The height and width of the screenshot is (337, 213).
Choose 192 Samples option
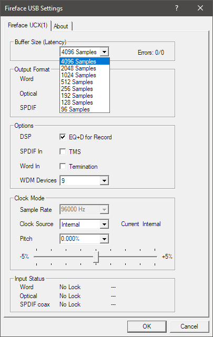(x=85, y=96)
